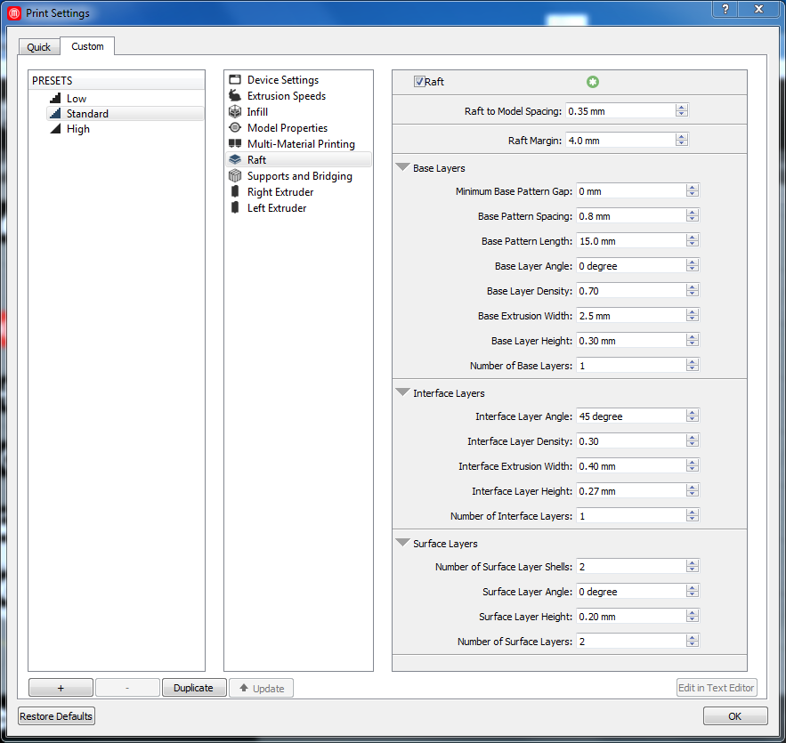Click Restore Defaults
Viewport: 786px width, 743px height.
coord(56,716)
